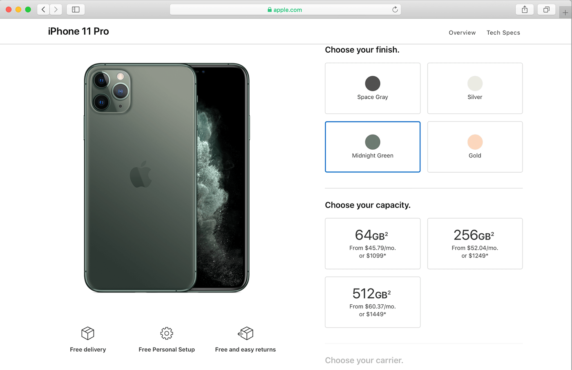Image resolution: width=572 pixels, height=370 pixels.
Task: Click the reload page icon
Action: click(395, 9)
